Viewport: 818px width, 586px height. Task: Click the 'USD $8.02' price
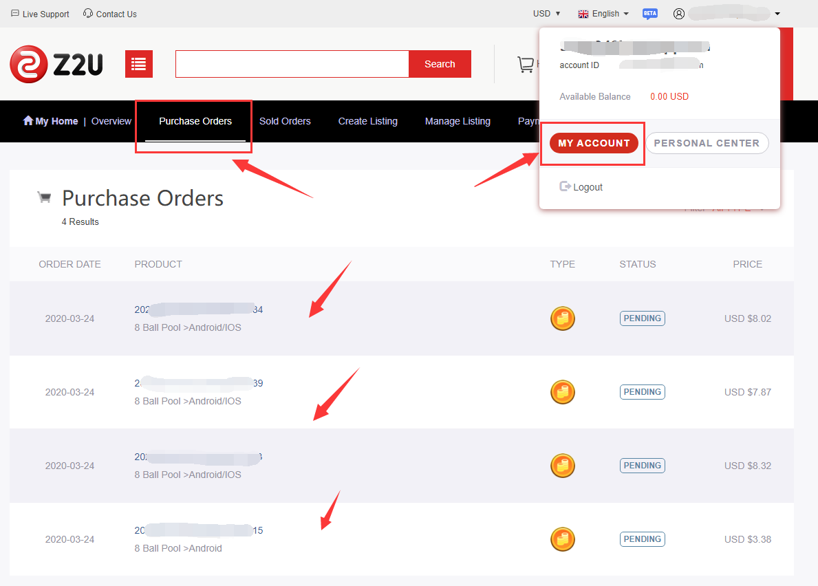point(748,318)
